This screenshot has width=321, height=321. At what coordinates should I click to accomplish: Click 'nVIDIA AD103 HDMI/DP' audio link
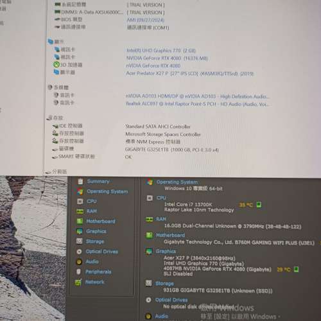coord(197,96)
